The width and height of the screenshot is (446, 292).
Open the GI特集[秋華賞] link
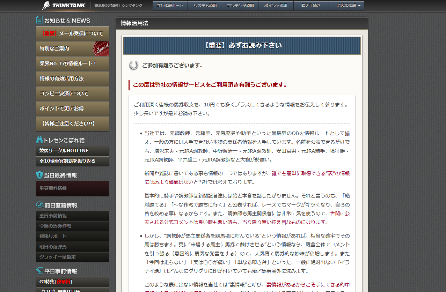click(73, 282)
